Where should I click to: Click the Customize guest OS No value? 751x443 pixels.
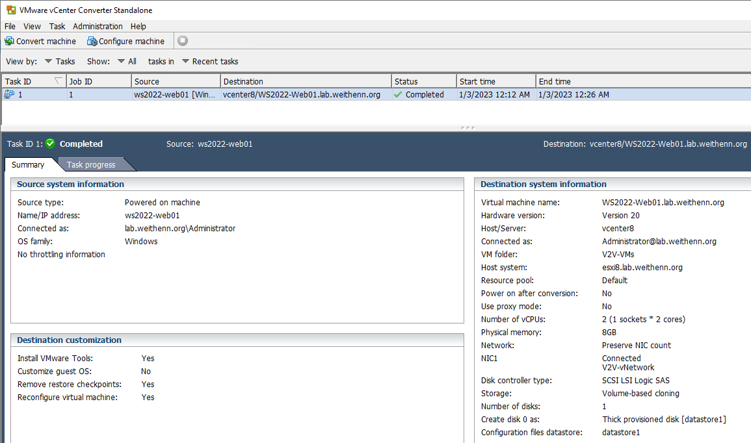146,372
